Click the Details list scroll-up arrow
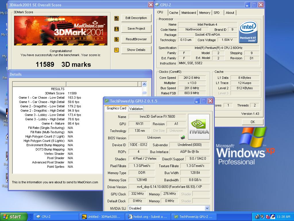This screenshot has height=221, width=294. [144, 84]
